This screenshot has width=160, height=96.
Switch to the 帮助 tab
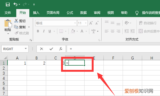124,13
